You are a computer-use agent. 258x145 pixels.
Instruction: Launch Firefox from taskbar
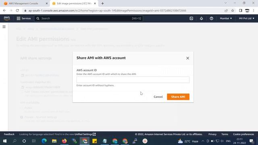click(64, 141)
